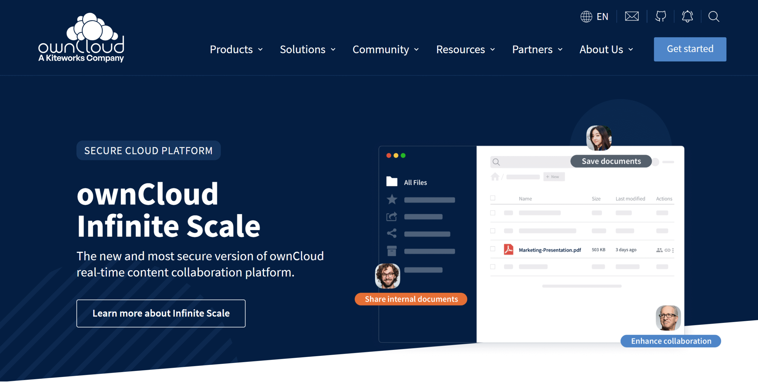Click the home breadcrumb icon

pos(495,177)
